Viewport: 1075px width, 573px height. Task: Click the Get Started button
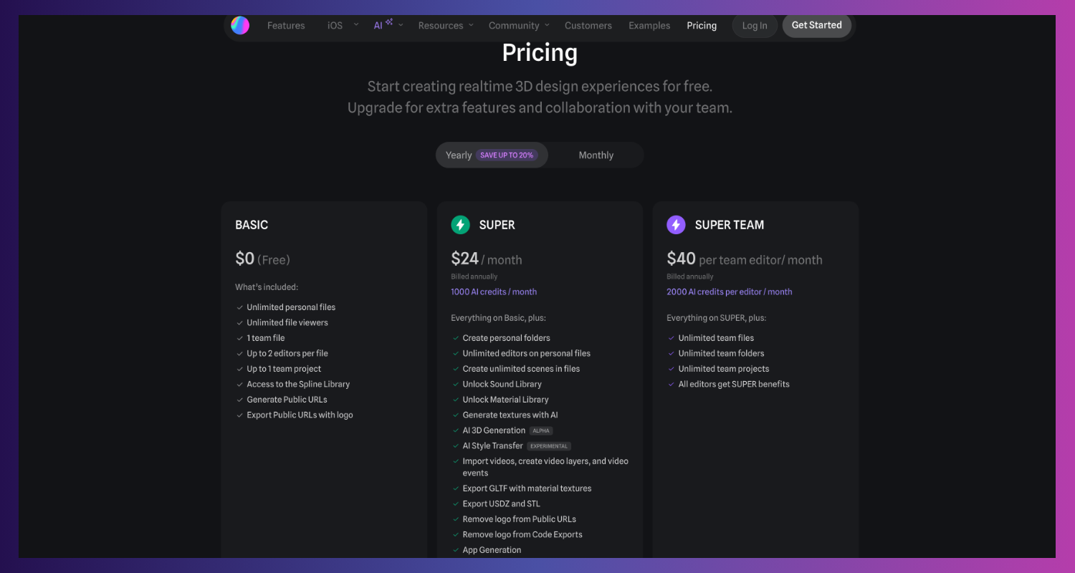[817, 25]
